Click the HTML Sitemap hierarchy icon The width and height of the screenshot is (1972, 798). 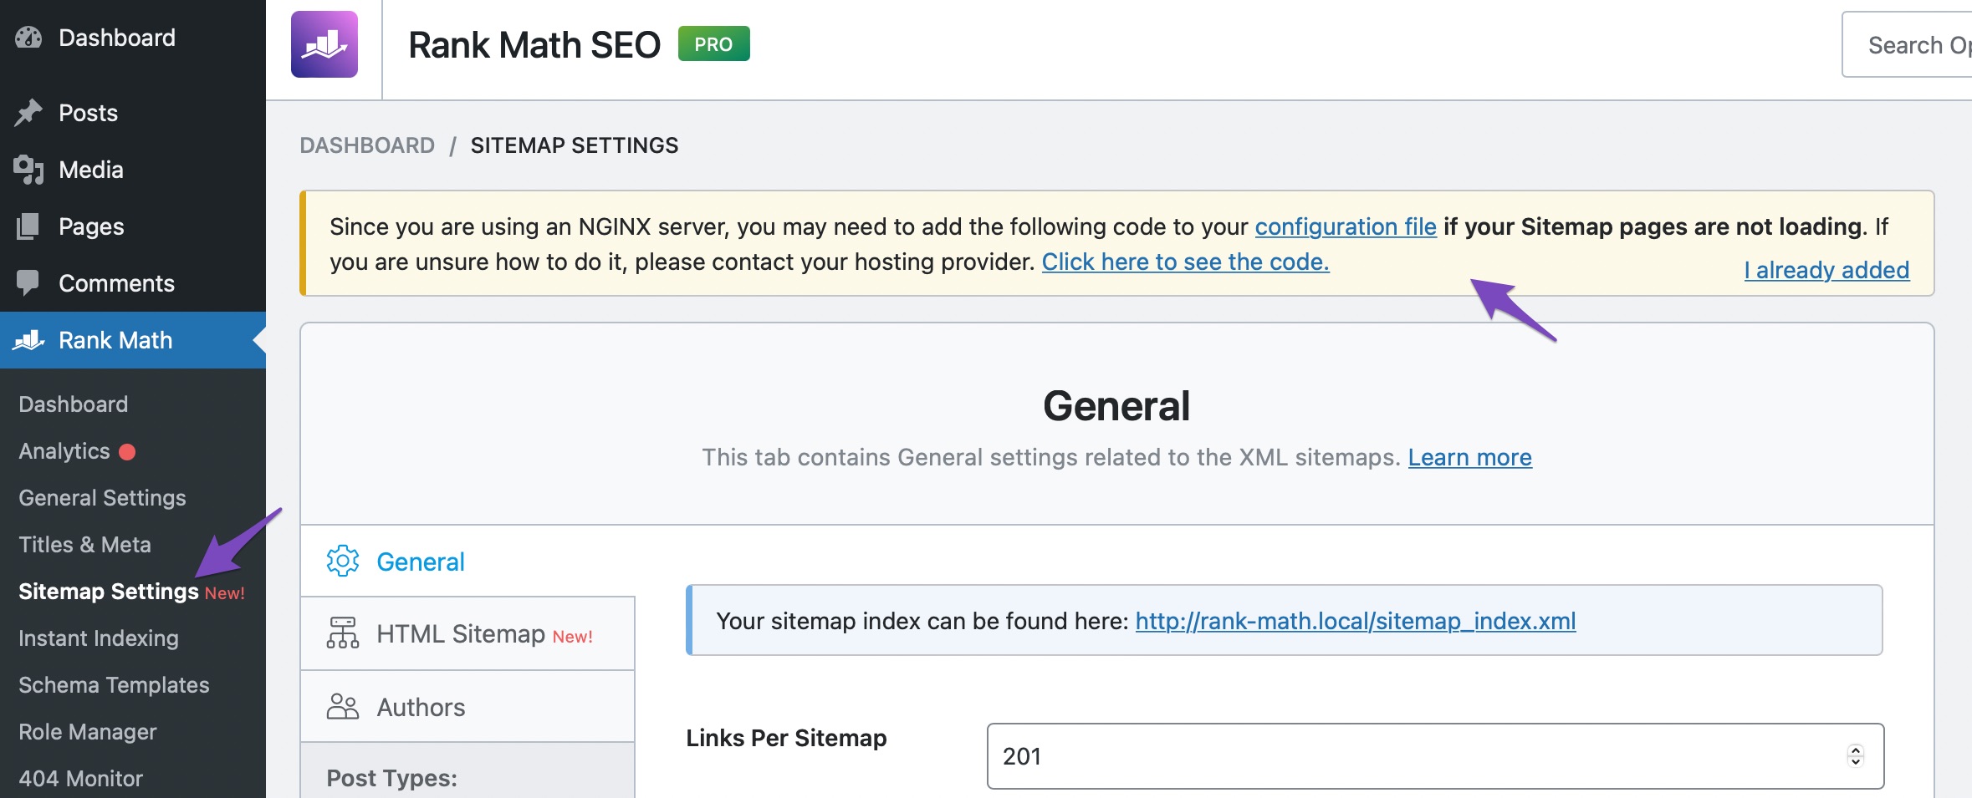pyautogui.click(x=343, y=633)
